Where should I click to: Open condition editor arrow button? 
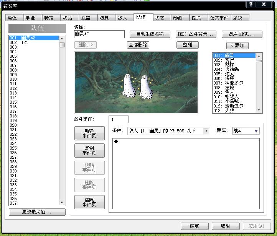(x=206, y=131)
